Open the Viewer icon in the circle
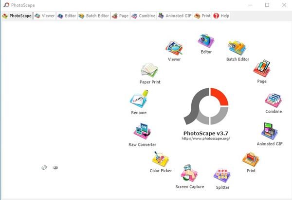Image resolution: width=292 pixels, height=200 pixels. click(x=174, y=48)
